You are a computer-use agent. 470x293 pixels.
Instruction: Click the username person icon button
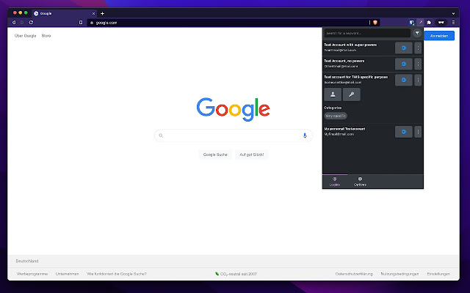coord(333,94)
